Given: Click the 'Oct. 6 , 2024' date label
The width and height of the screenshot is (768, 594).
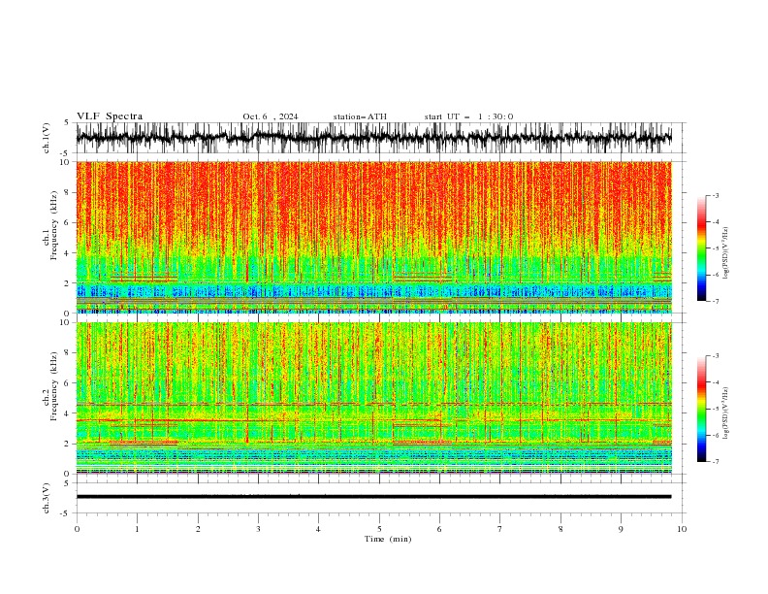Looking at the screenshot, I should tap(271, 116).
